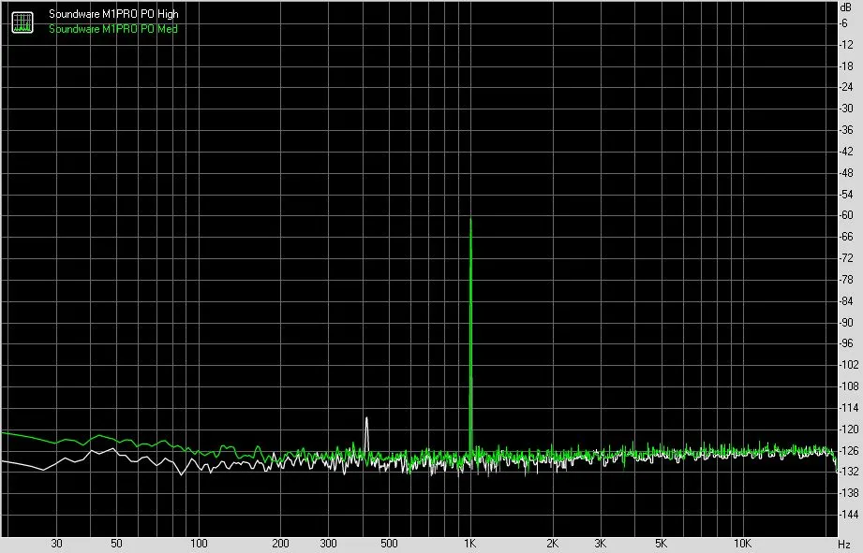The image size is (863, 553).
Task: Click the '30' frequency axis label
Action: pyautogui.click(x=56, y=544)
